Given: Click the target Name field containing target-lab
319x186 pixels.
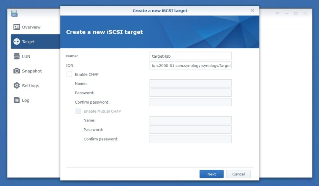Looking at the screenshot, I should (x=190, y=56).
